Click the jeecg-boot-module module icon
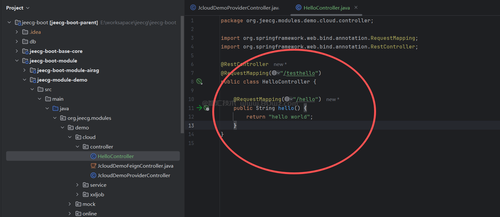500x217 pixels. tap(25, 61)
